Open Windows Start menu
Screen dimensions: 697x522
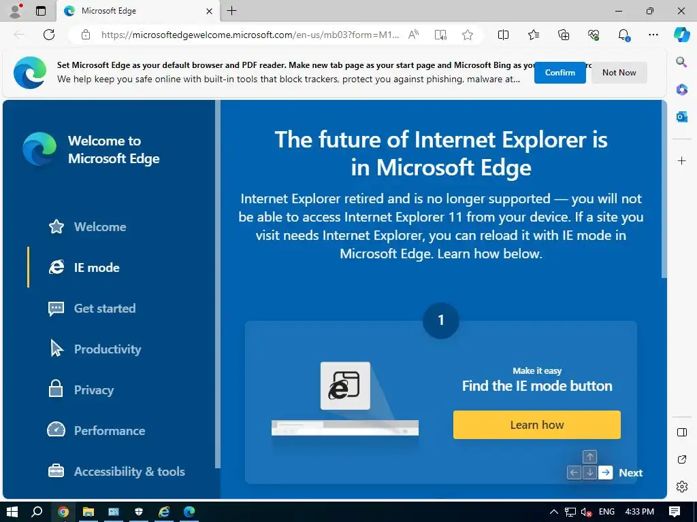coord(12,512)
